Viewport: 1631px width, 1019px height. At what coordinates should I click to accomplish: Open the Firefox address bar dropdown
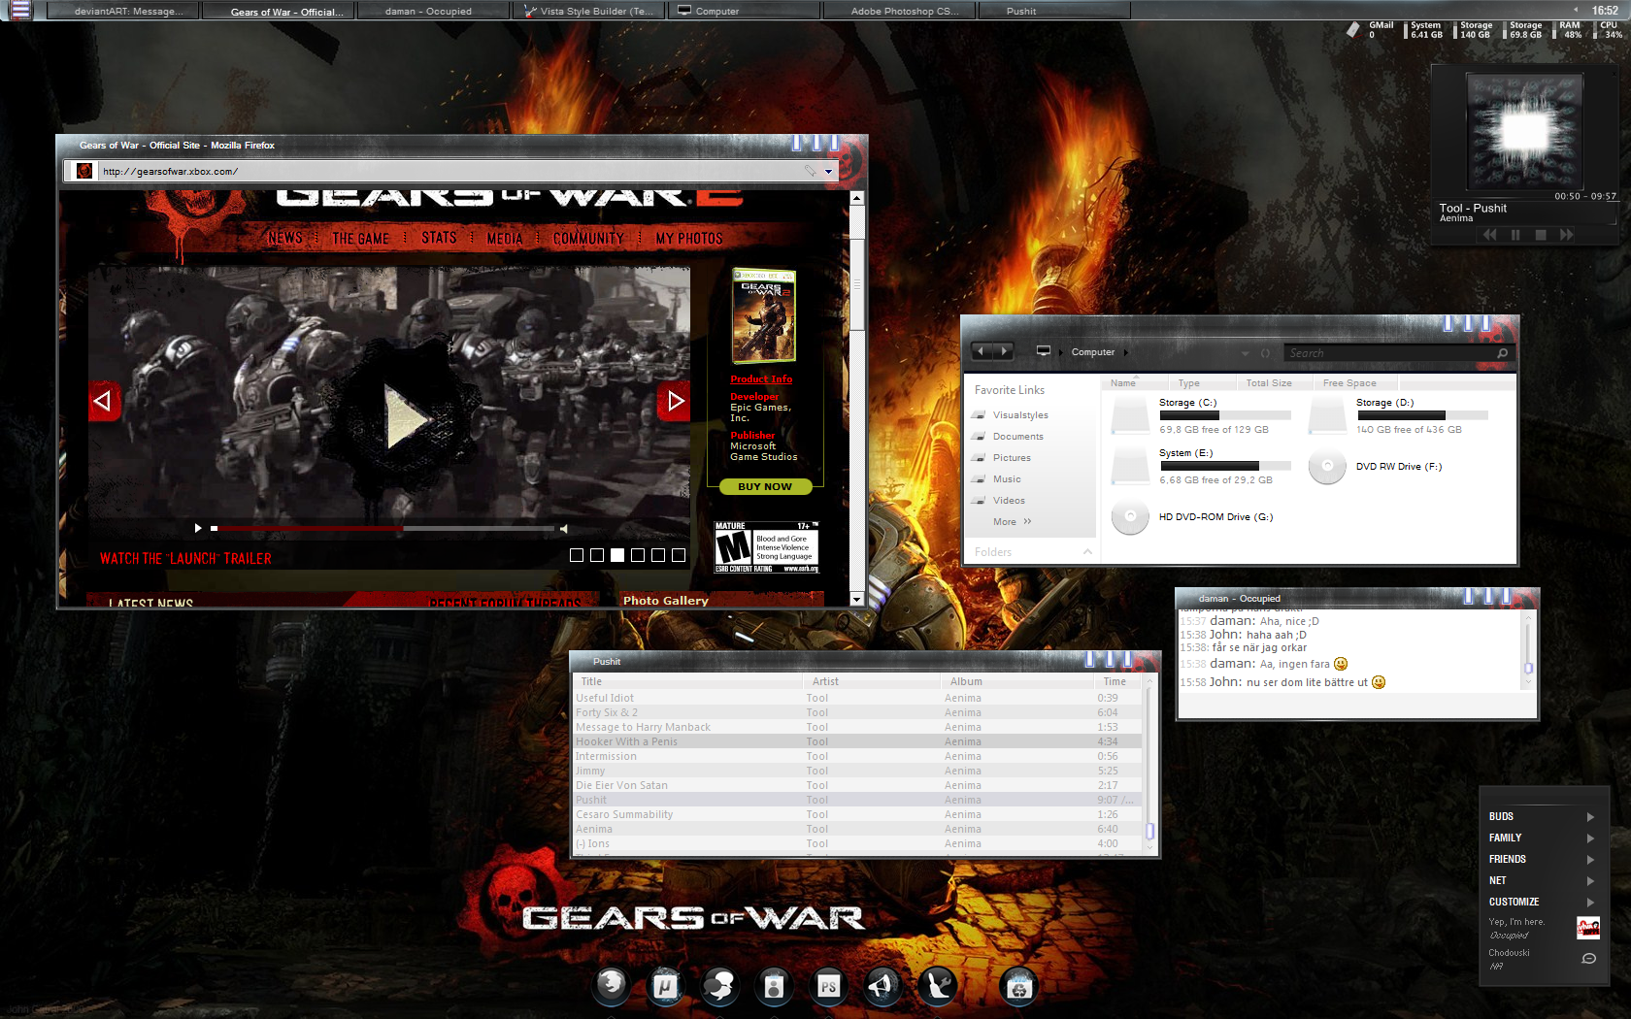click(828, 172)
